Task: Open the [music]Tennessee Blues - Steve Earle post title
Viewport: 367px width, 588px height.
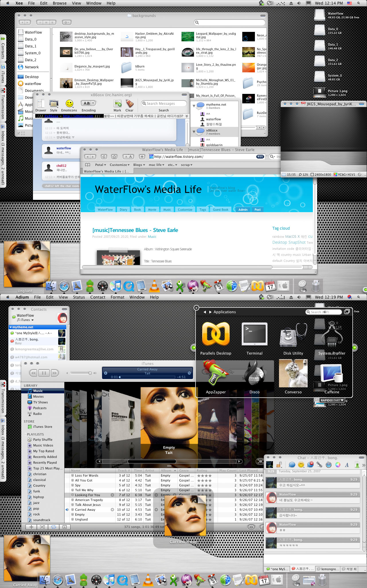Action: click(135, 230)
